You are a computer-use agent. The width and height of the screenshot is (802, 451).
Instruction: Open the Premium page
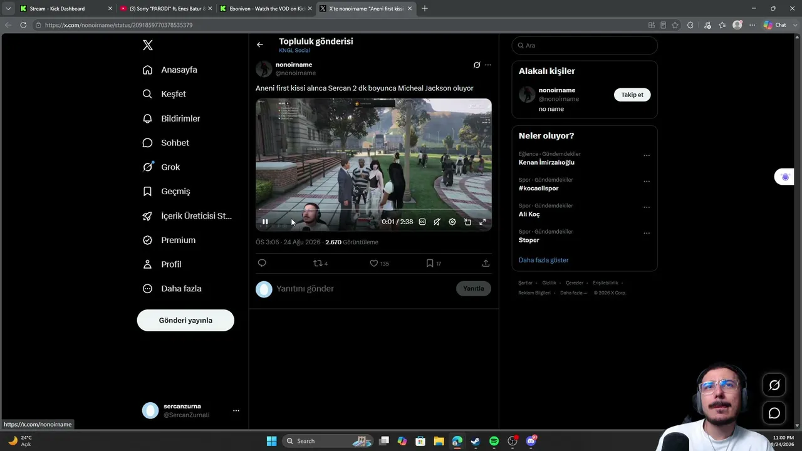pos(169,240)
